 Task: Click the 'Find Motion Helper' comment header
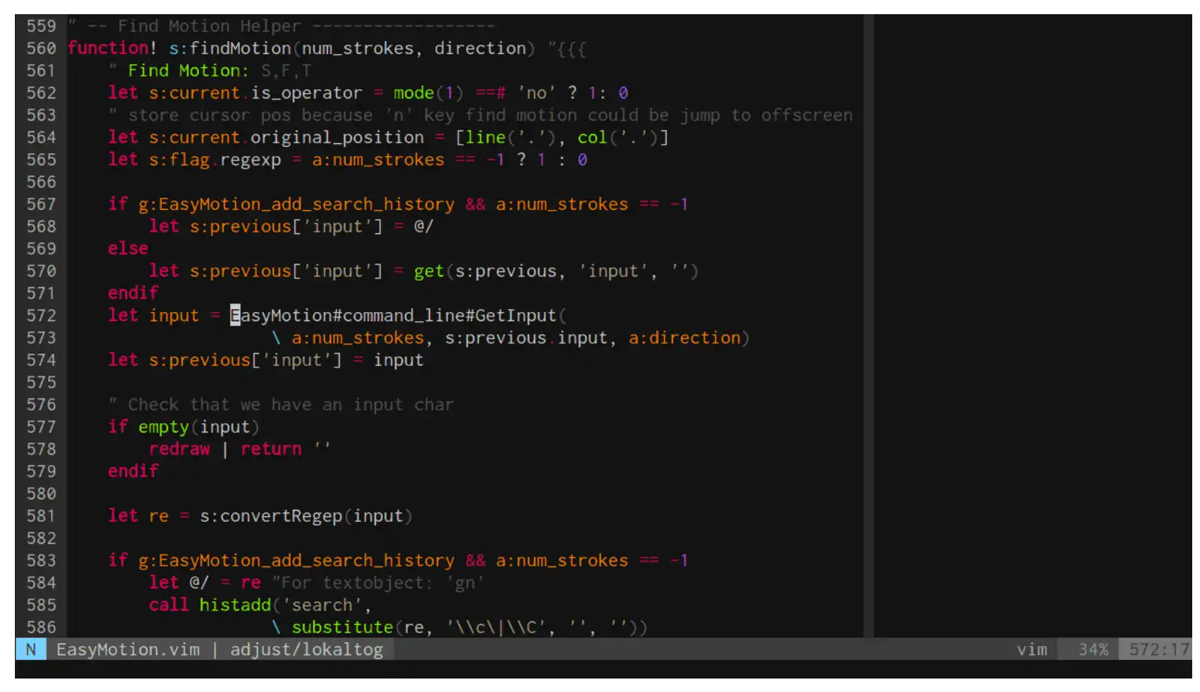pos(282,26)
